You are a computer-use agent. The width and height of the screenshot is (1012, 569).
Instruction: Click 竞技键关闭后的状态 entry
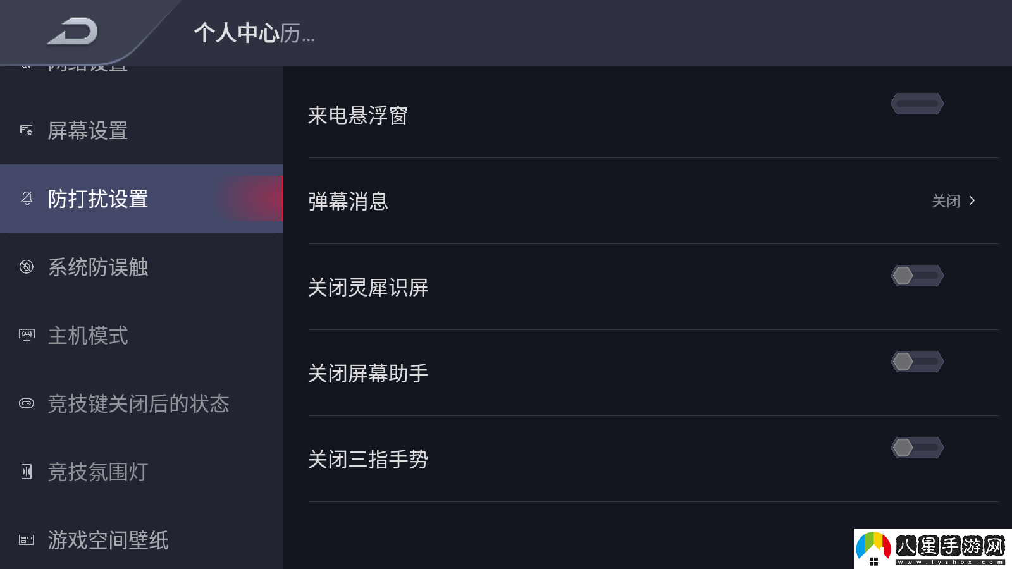coord(139,404)
